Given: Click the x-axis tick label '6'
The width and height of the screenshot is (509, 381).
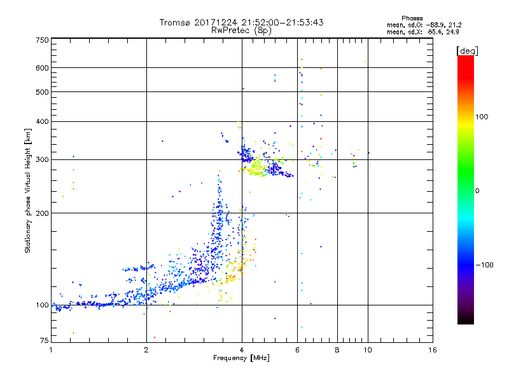Looking at the screenshot, I should coord(297,350).
